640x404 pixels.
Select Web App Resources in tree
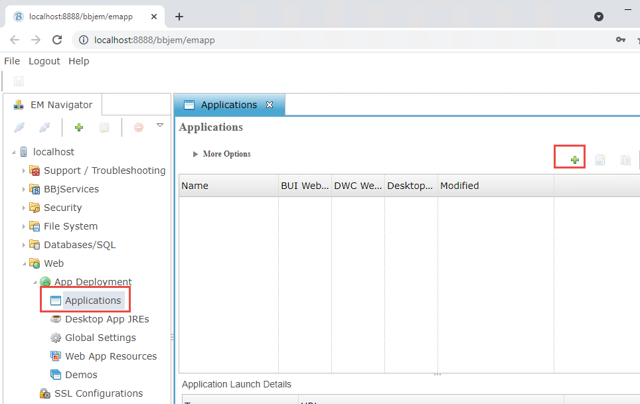click(111, 356)
